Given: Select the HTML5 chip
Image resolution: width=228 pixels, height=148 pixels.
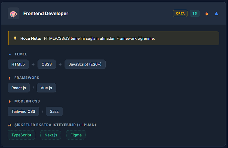Looking at the screenshot, I should [x=18, y=64].
